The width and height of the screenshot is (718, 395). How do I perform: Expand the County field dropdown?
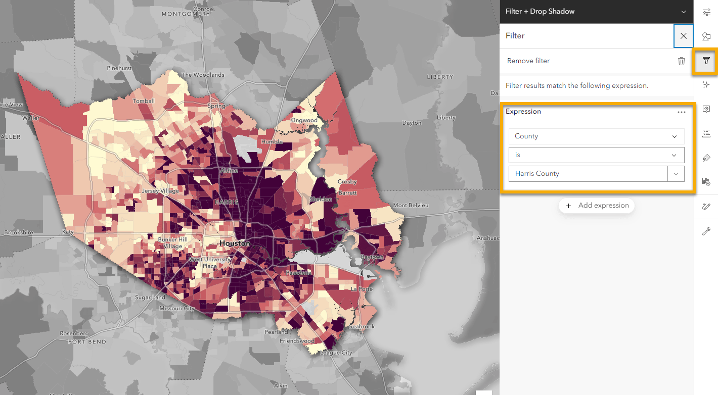597,136
